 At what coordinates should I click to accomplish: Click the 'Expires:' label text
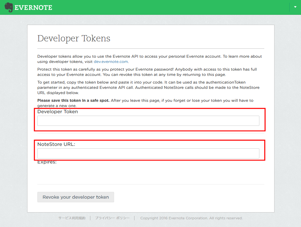[47, 162]
